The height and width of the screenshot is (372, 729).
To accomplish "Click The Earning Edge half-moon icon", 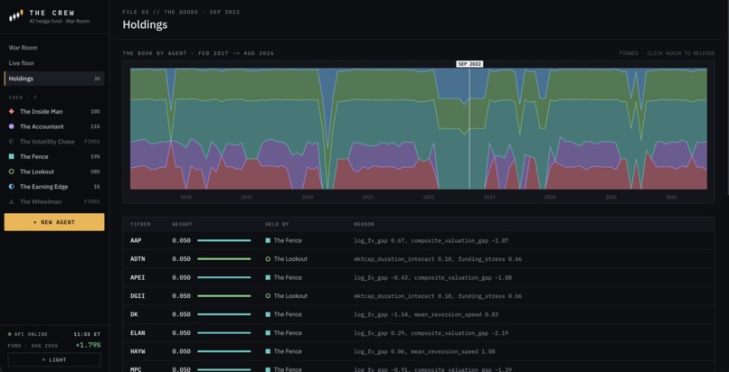I will tap(12, 187).
